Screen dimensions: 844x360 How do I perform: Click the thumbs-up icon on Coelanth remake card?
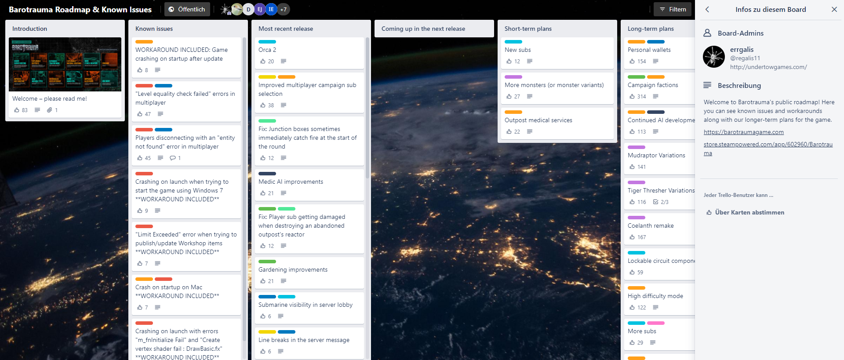coord(632,237)
